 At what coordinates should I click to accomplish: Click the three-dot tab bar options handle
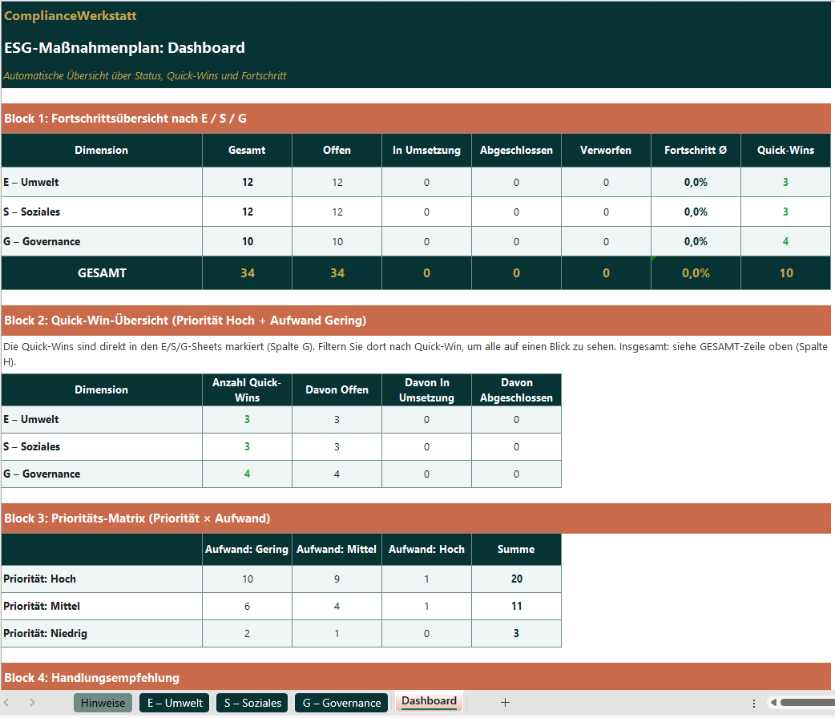tap(754, 703)
